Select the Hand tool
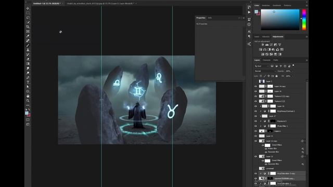Screen dimensions: 333x187 click(28, 96)
